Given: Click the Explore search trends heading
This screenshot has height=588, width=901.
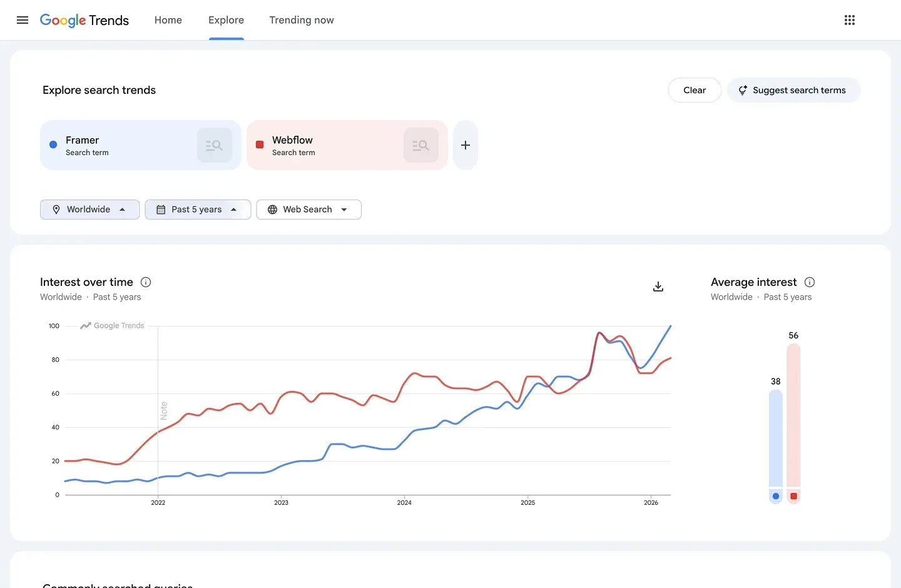Looking at the screenshot, I should coord(99,90).
